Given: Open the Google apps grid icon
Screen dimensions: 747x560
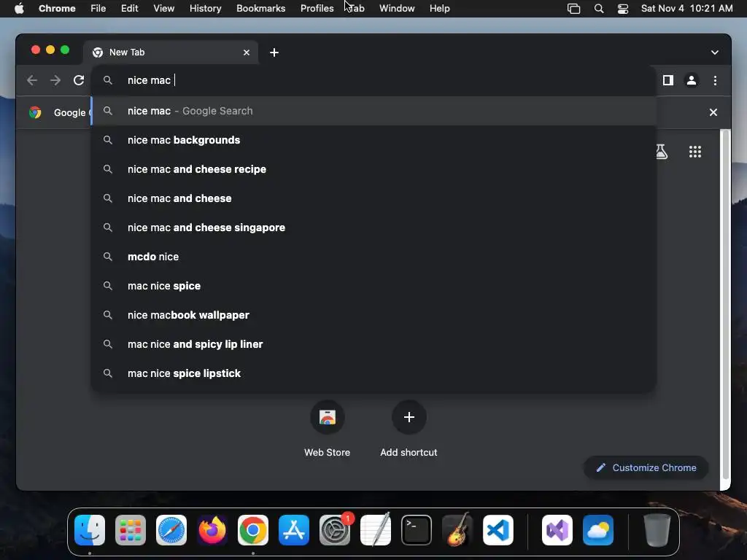Looking at the screenshot, I should (695, 152).
